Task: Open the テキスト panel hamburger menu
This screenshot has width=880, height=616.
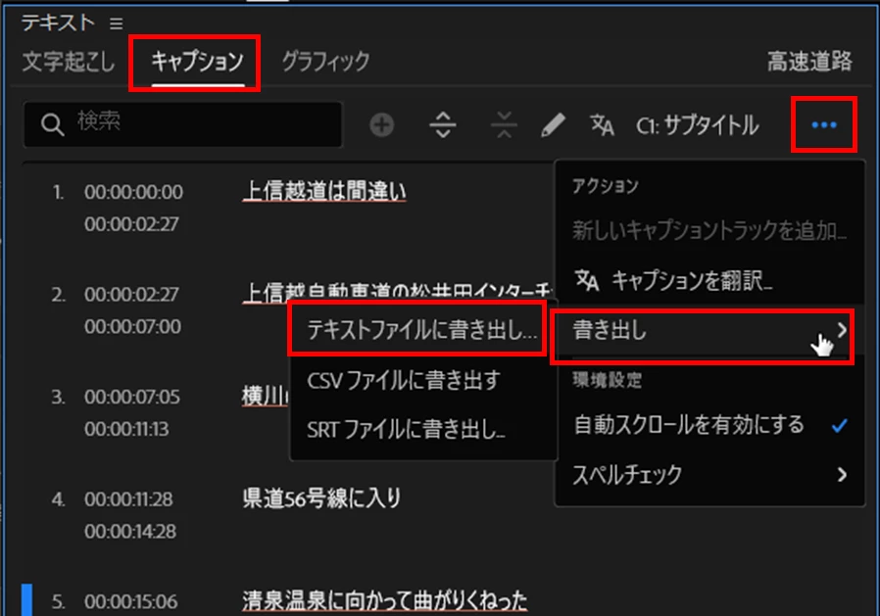Action: click(x=117, y=24)
